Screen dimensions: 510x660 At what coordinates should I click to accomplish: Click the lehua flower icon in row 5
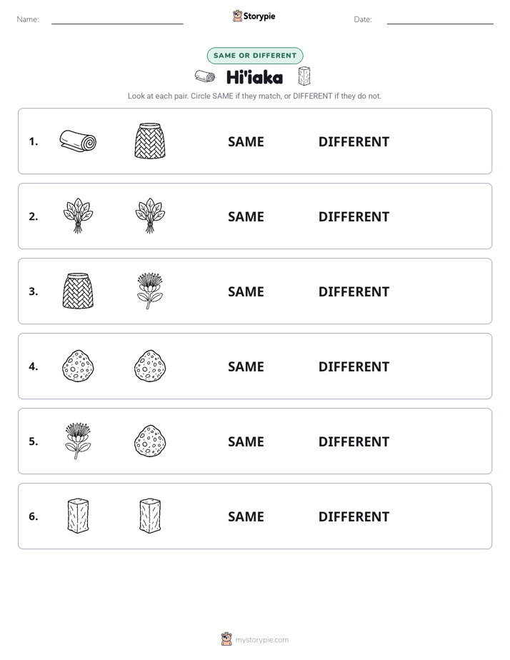coord(78,441)
